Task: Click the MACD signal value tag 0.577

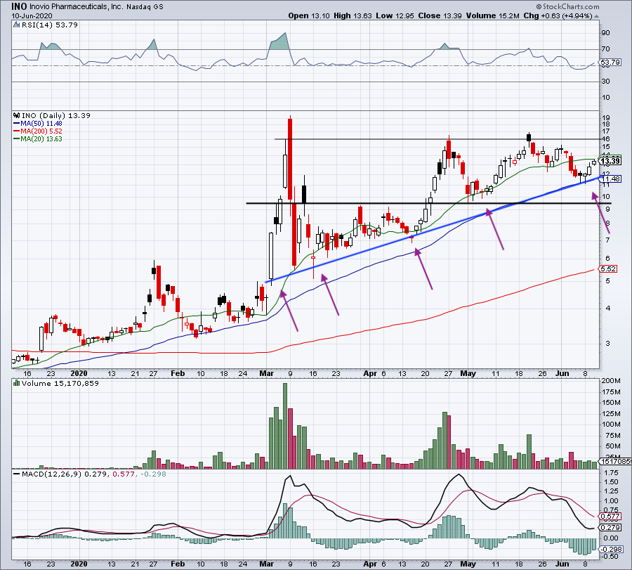Action: coord(610,517)
